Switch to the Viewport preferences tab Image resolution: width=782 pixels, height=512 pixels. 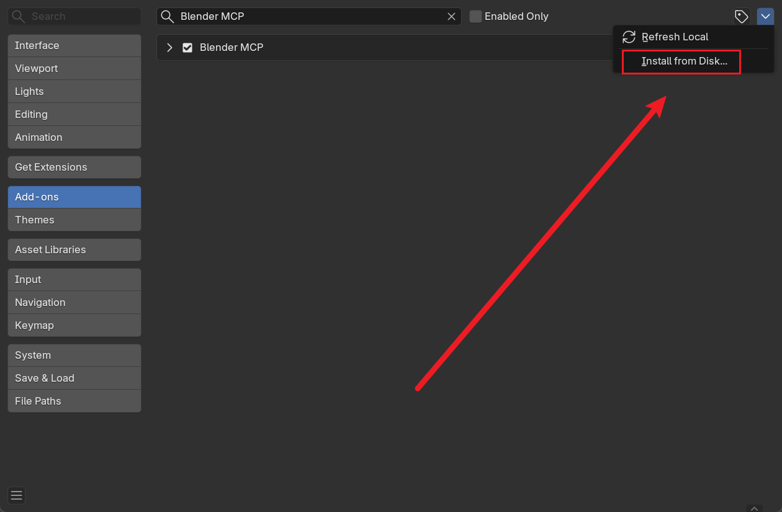click(x=74, y=68)
